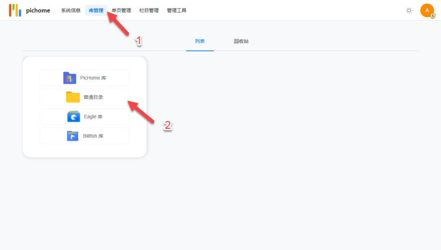Open the 管理工具 menu
Viewport: 441px width, 250px height.
click(176, 10)
